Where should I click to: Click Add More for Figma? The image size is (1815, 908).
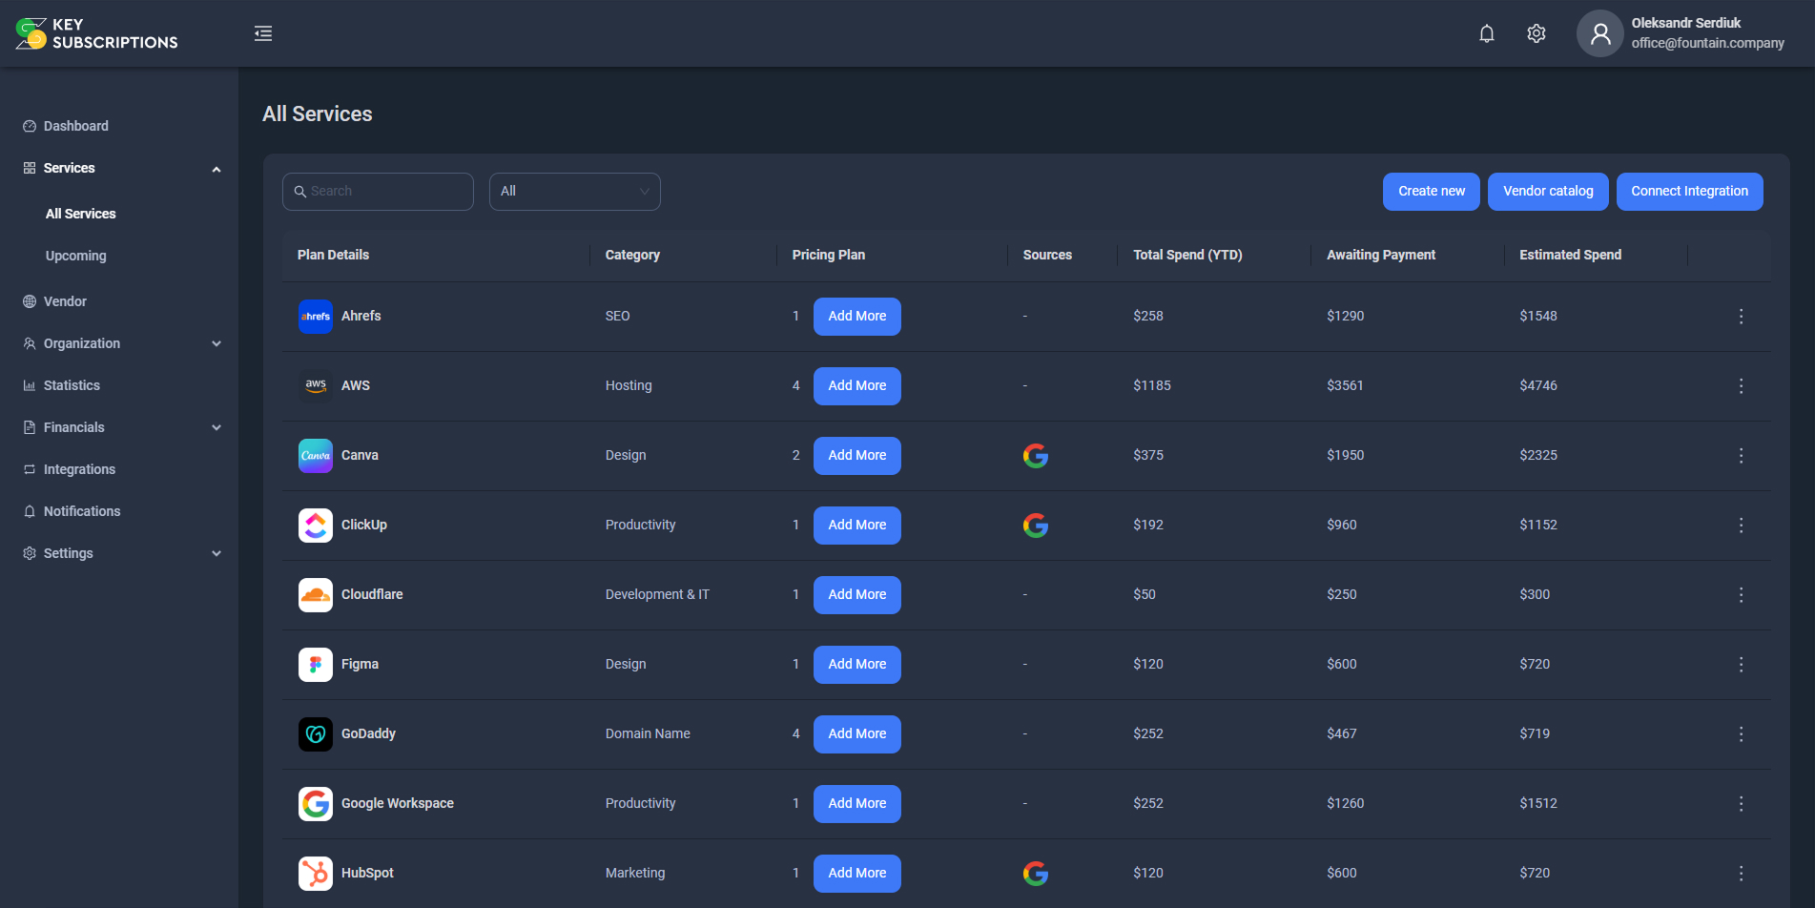pos(857,665)
